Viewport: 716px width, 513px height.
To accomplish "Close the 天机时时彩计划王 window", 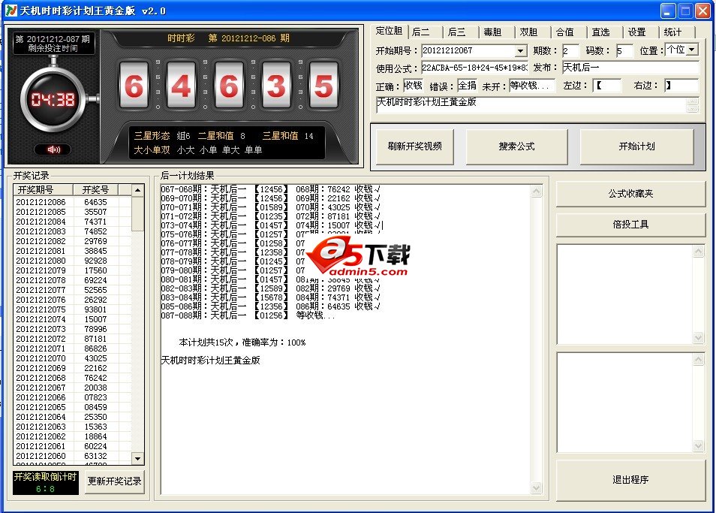I will click(702, 11).
